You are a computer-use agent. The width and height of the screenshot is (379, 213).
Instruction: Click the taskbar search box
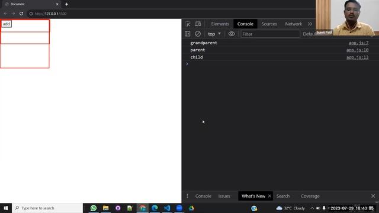pyautogui.click(x=47, y=208)
